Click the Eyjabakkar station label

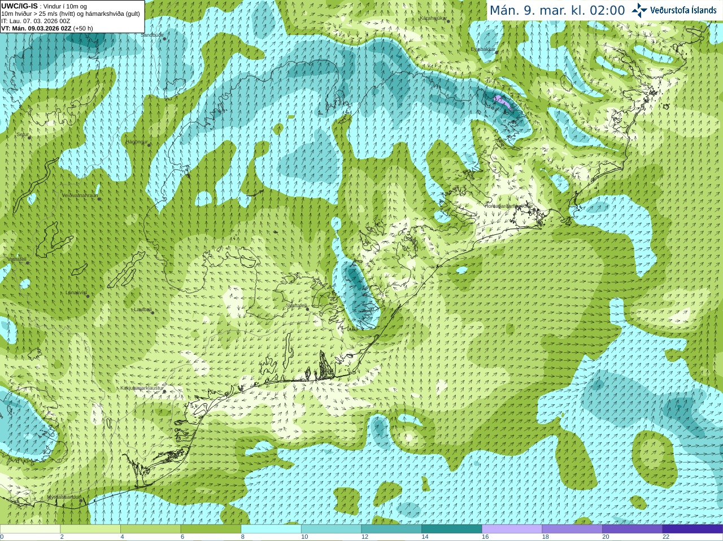coord(483,49)
